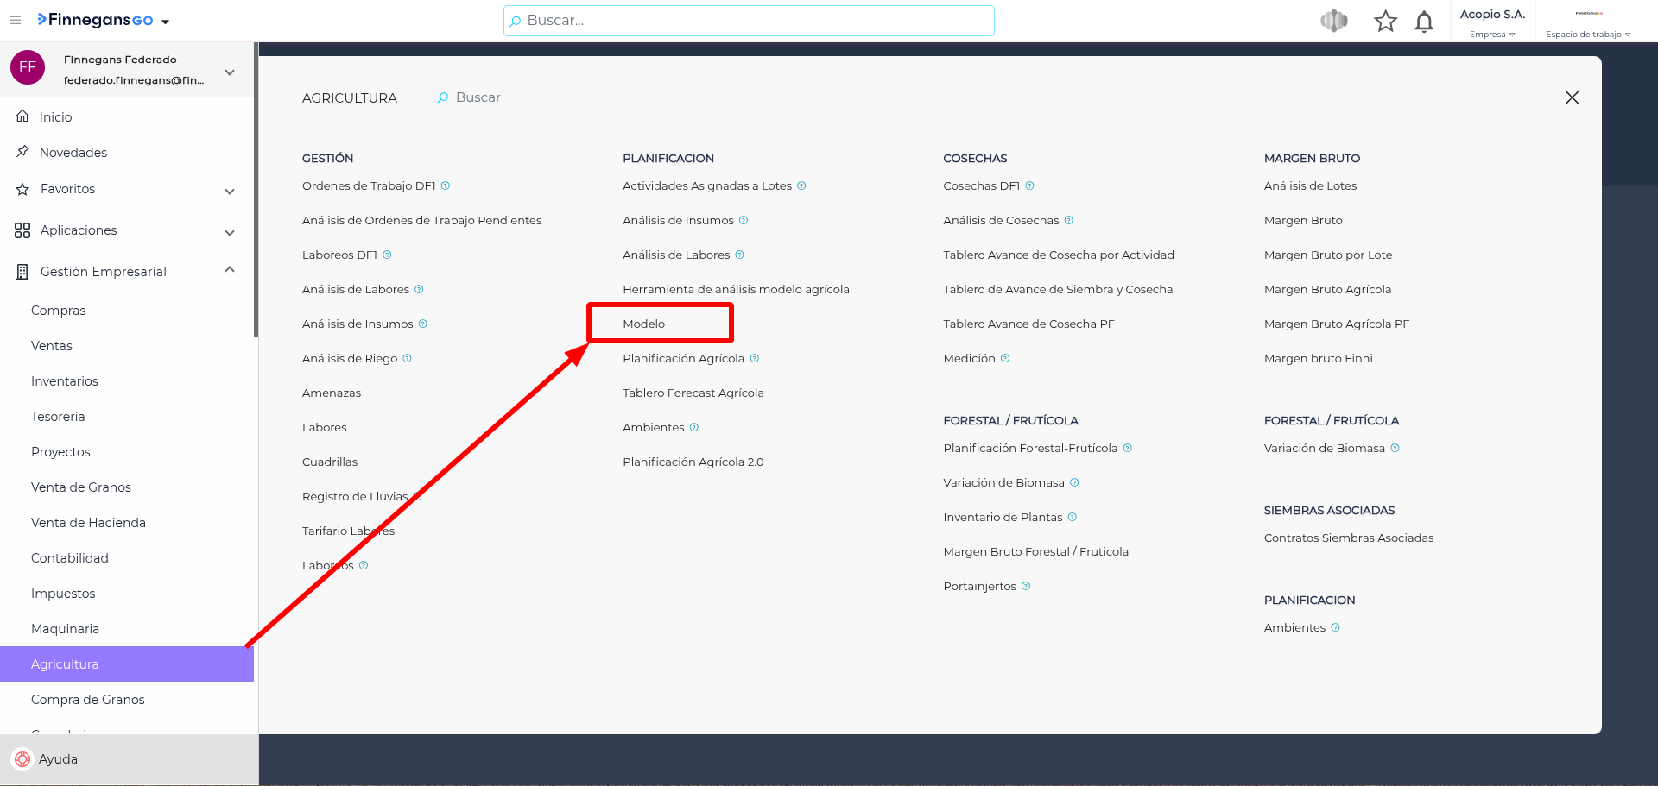Click the hamburger menu icon
This screenshot has width=1658, height=786.
16,20
